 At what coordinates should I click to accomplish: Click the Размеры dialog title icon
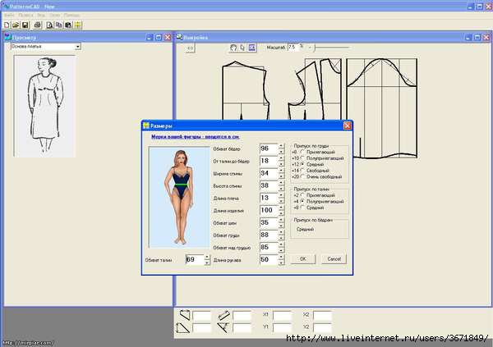coord(146,126)
